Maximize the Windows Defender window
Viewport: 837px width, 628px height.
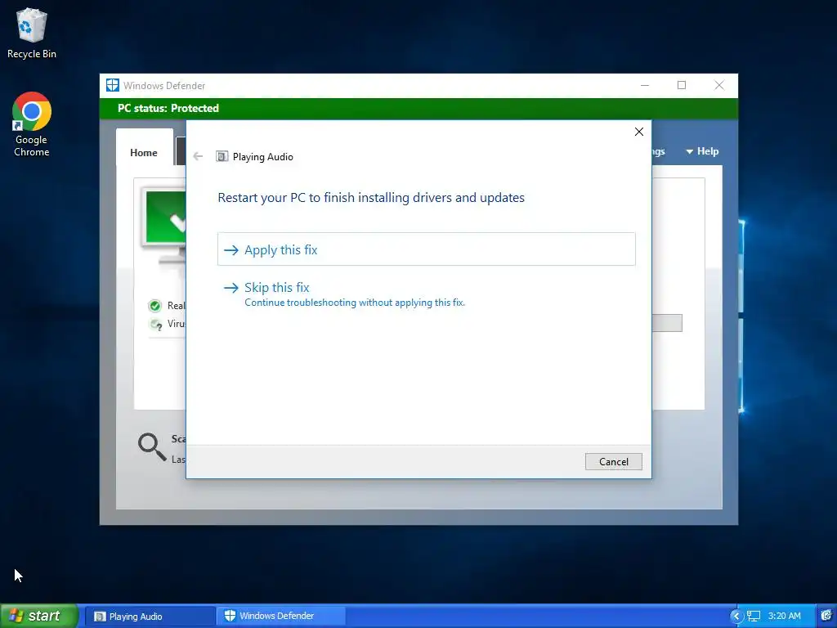pos(682,85)
